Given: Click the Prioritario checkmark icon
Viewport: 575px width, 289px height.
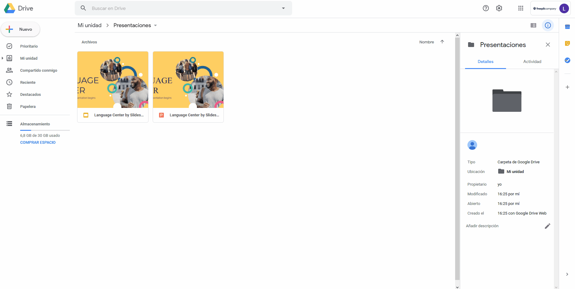Looking at the screenshot, I should (x=9, y=46).
